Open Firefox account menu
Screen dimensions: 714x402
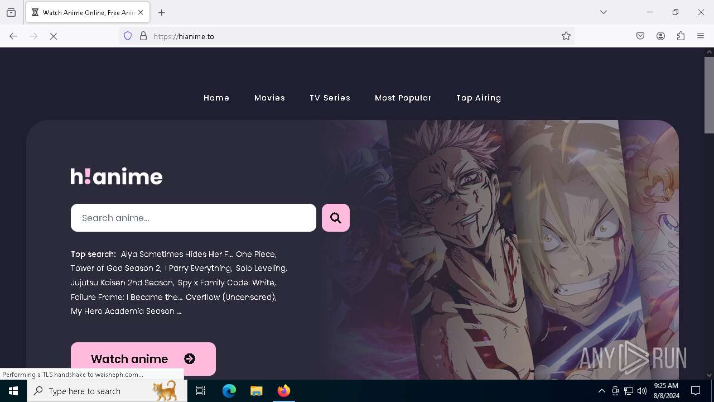(660, 36)
